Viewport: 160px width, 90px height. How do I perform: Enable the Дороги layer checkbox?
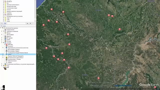coord(4,36)
